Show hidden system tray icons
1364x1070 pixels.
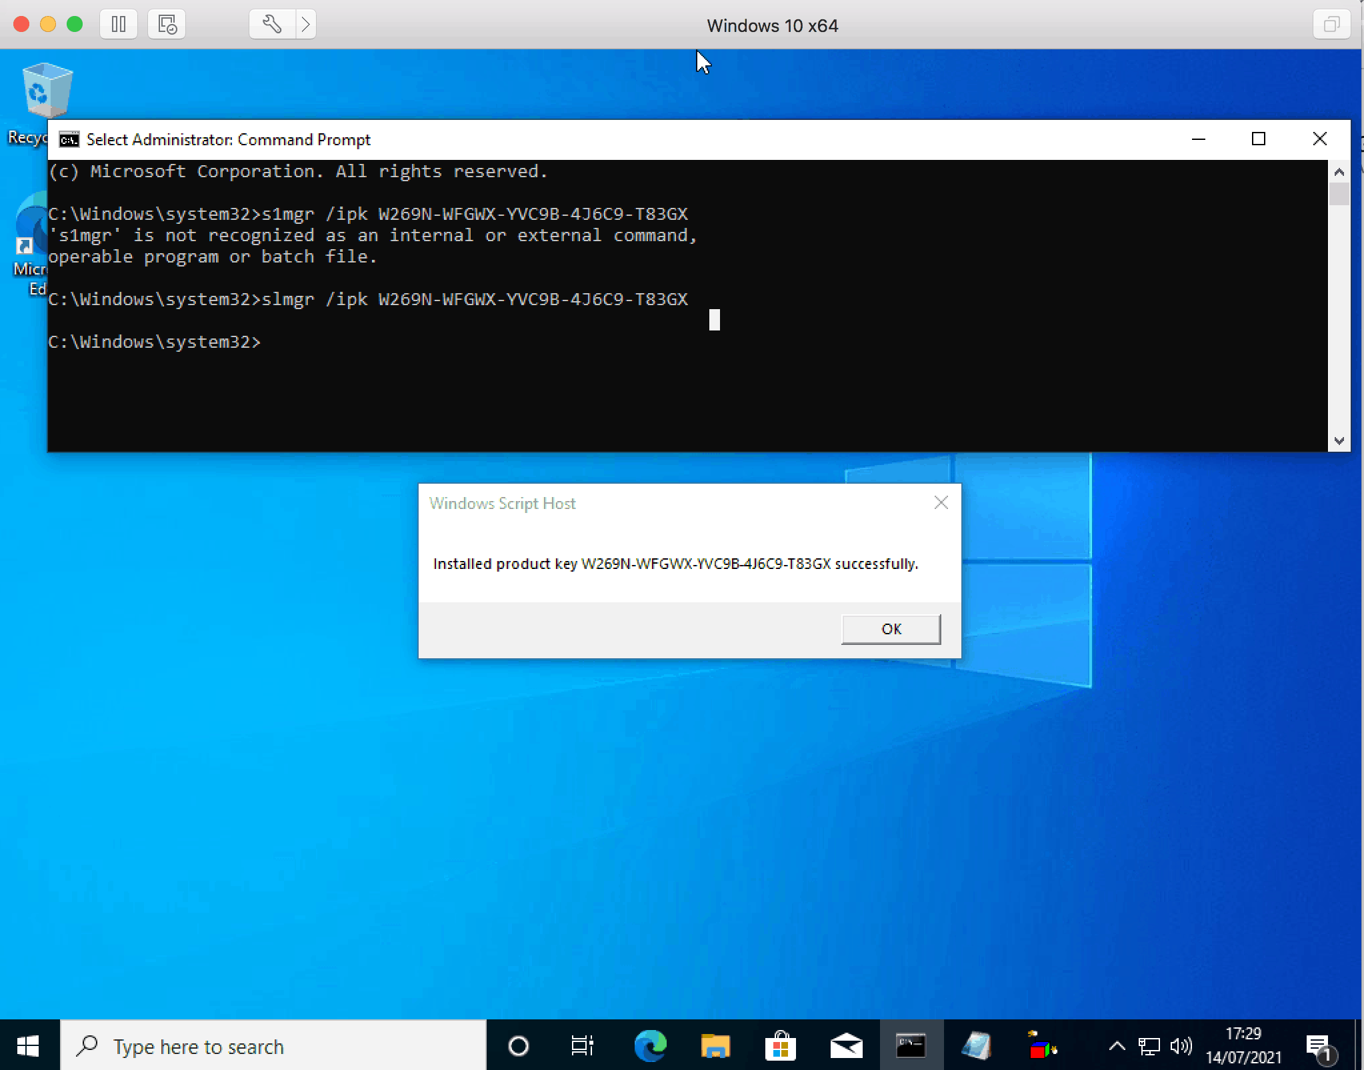click(1117, 1046)
